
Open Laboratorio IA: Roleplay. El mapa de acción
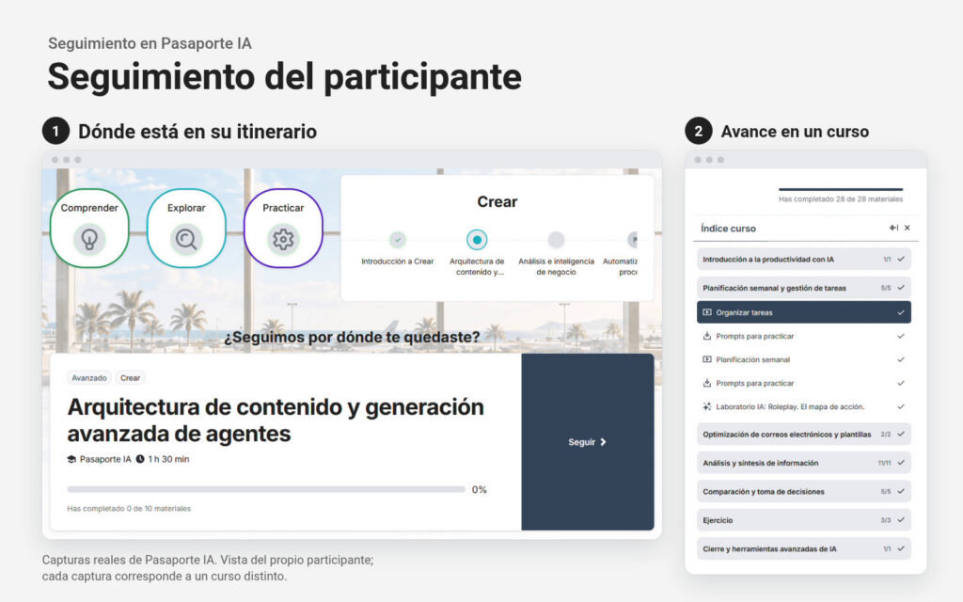tap(804, 406)
